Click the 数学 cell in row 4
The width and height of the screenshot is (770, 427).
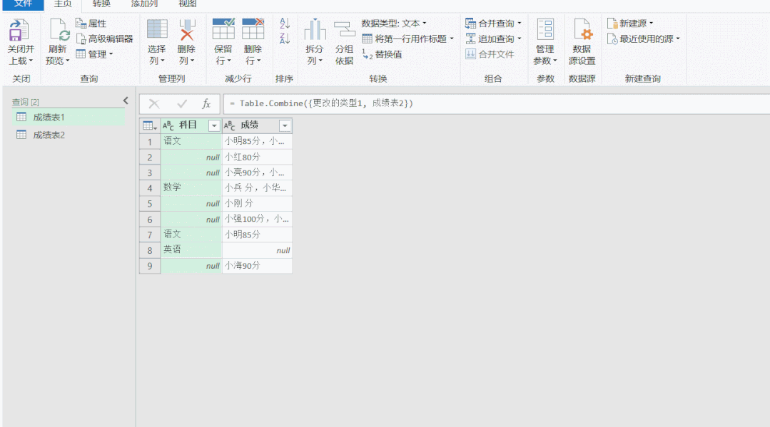coord(191,187)
